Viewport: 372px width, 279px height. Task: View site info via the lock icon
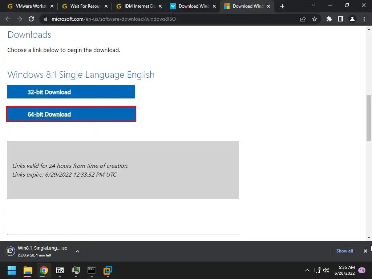click(46, 19)
